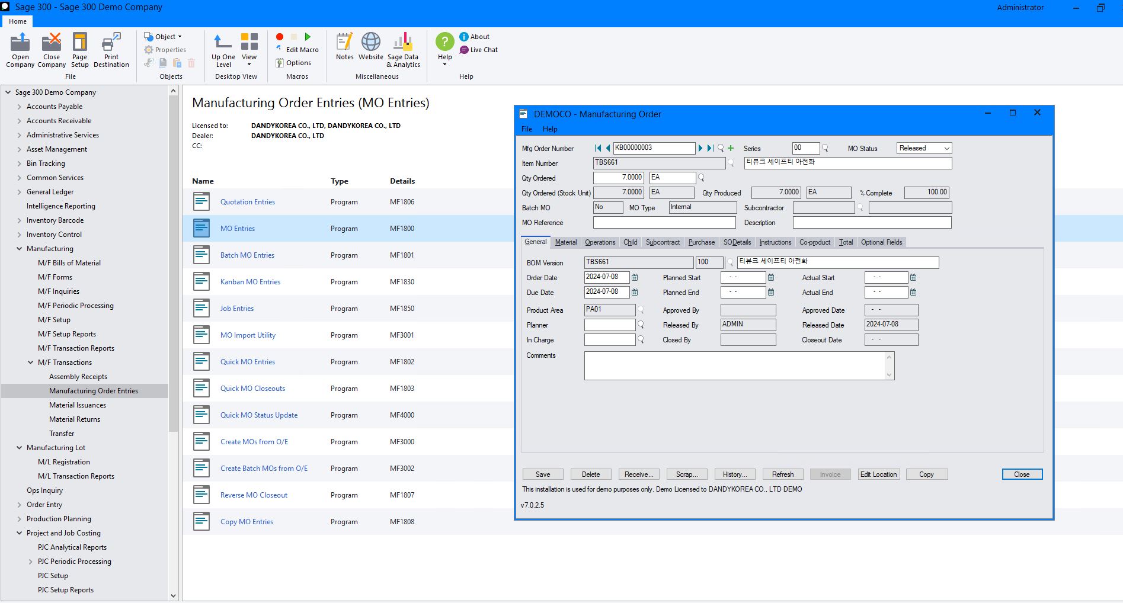Go to the first Mfg Order record

click(598, 148)
